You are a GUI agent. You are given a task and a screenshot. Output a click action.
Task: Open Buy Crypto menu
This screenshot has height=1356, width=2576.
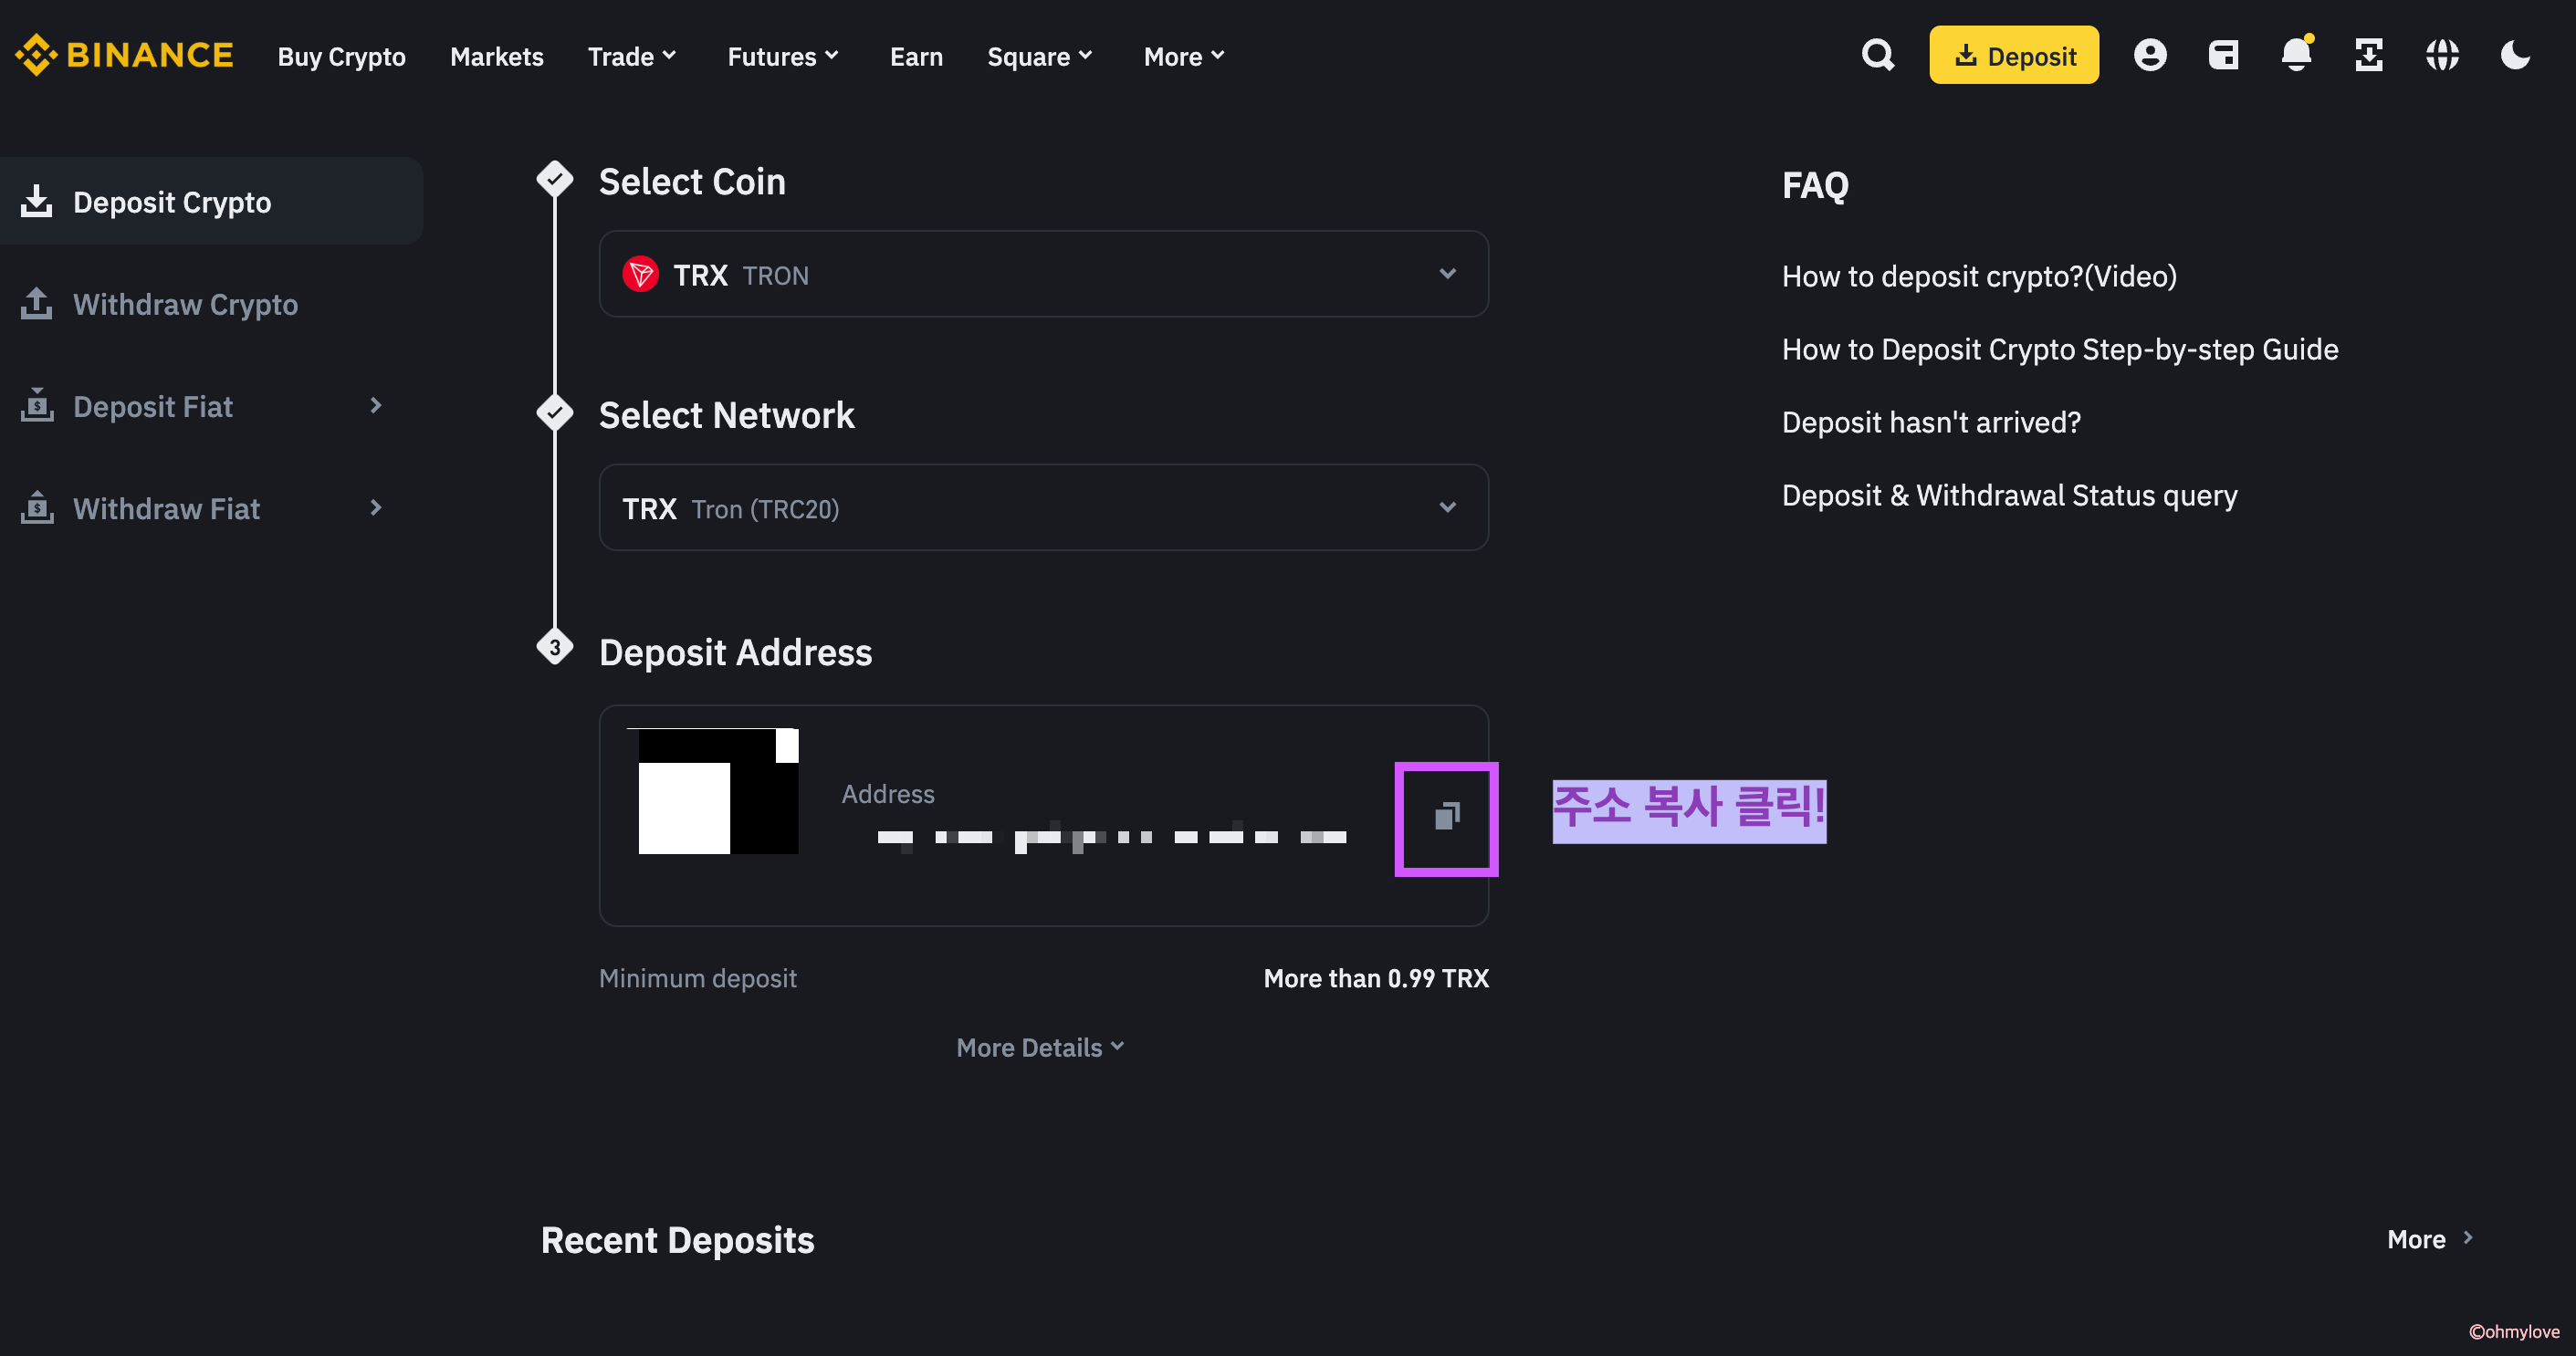(341, 56)
